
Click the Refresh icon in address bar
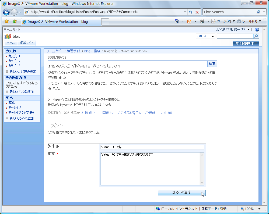[191, 12]
